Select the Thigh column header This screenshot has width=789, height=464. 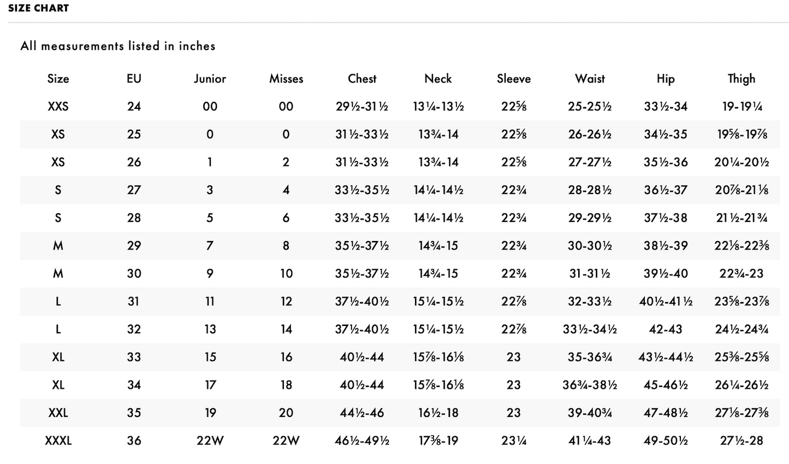point(741,79)
